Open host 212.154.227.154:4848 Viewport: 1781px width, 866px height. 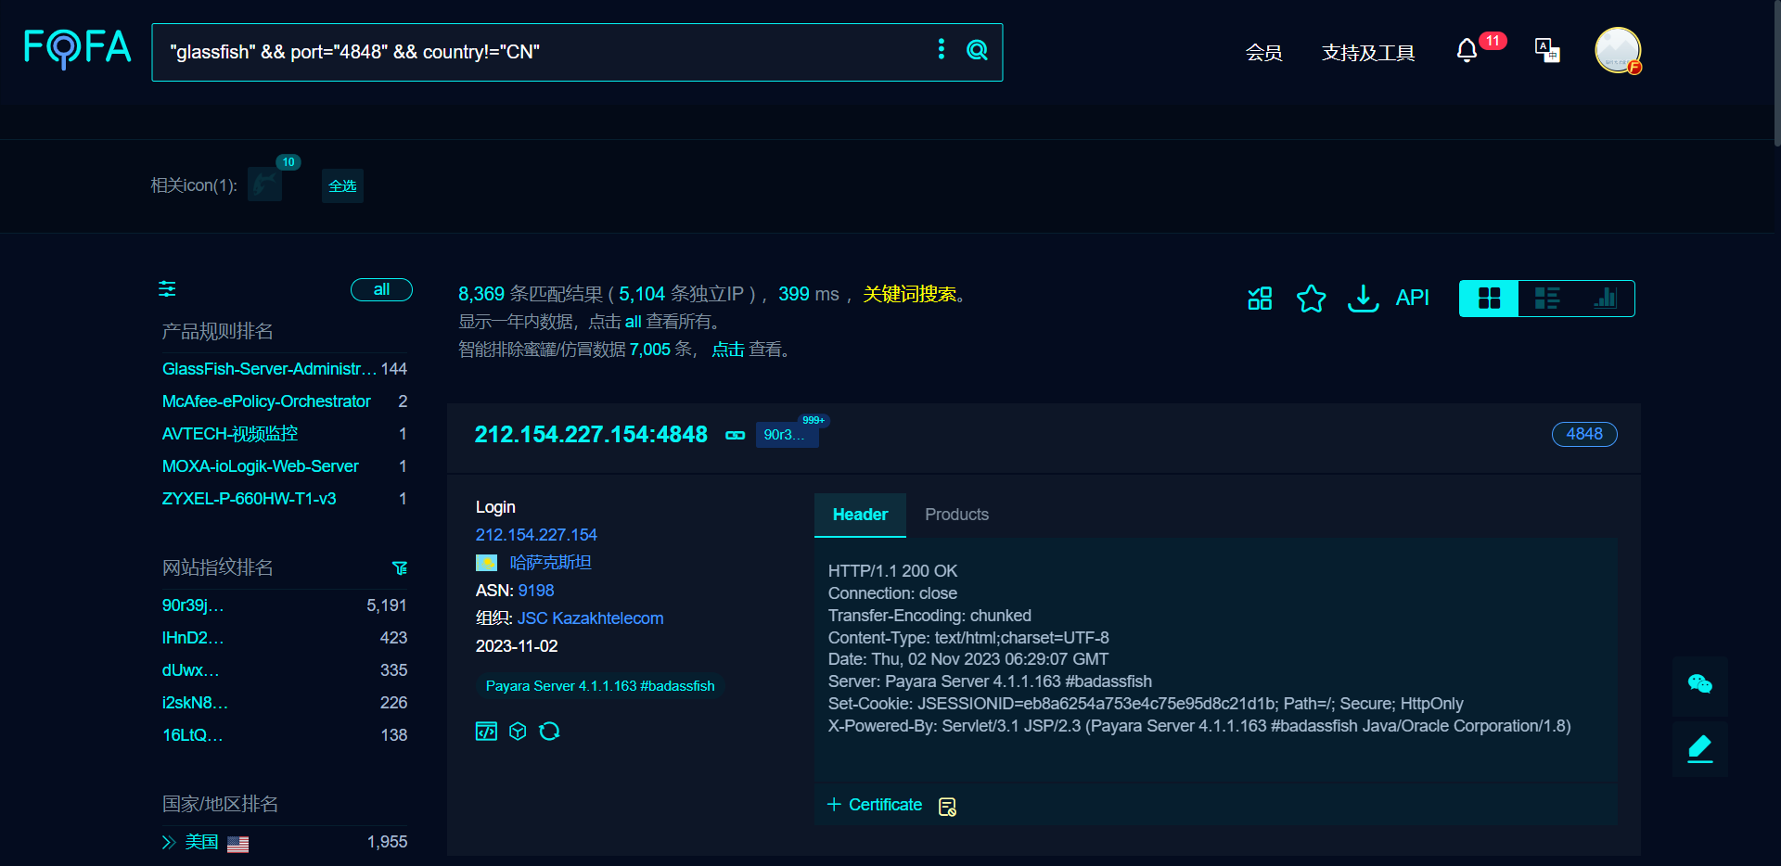click(591, 434)
